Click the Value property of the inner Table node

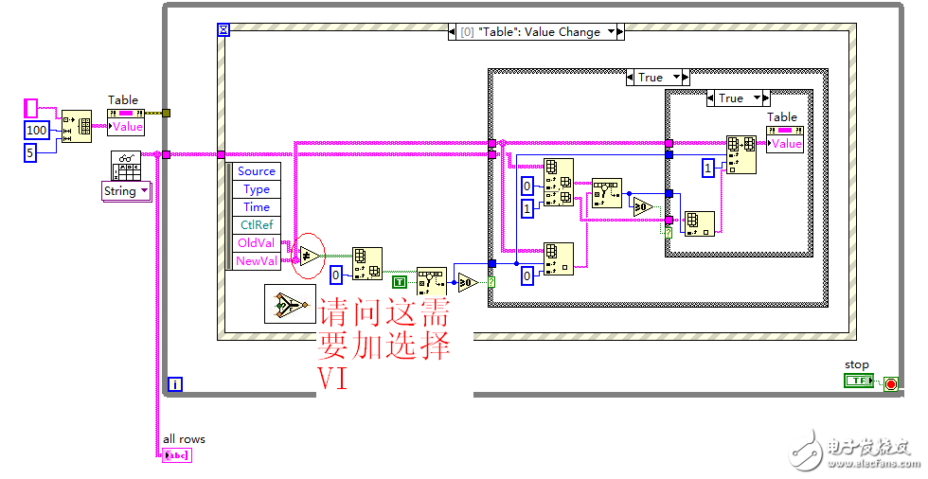coord(785,144)
